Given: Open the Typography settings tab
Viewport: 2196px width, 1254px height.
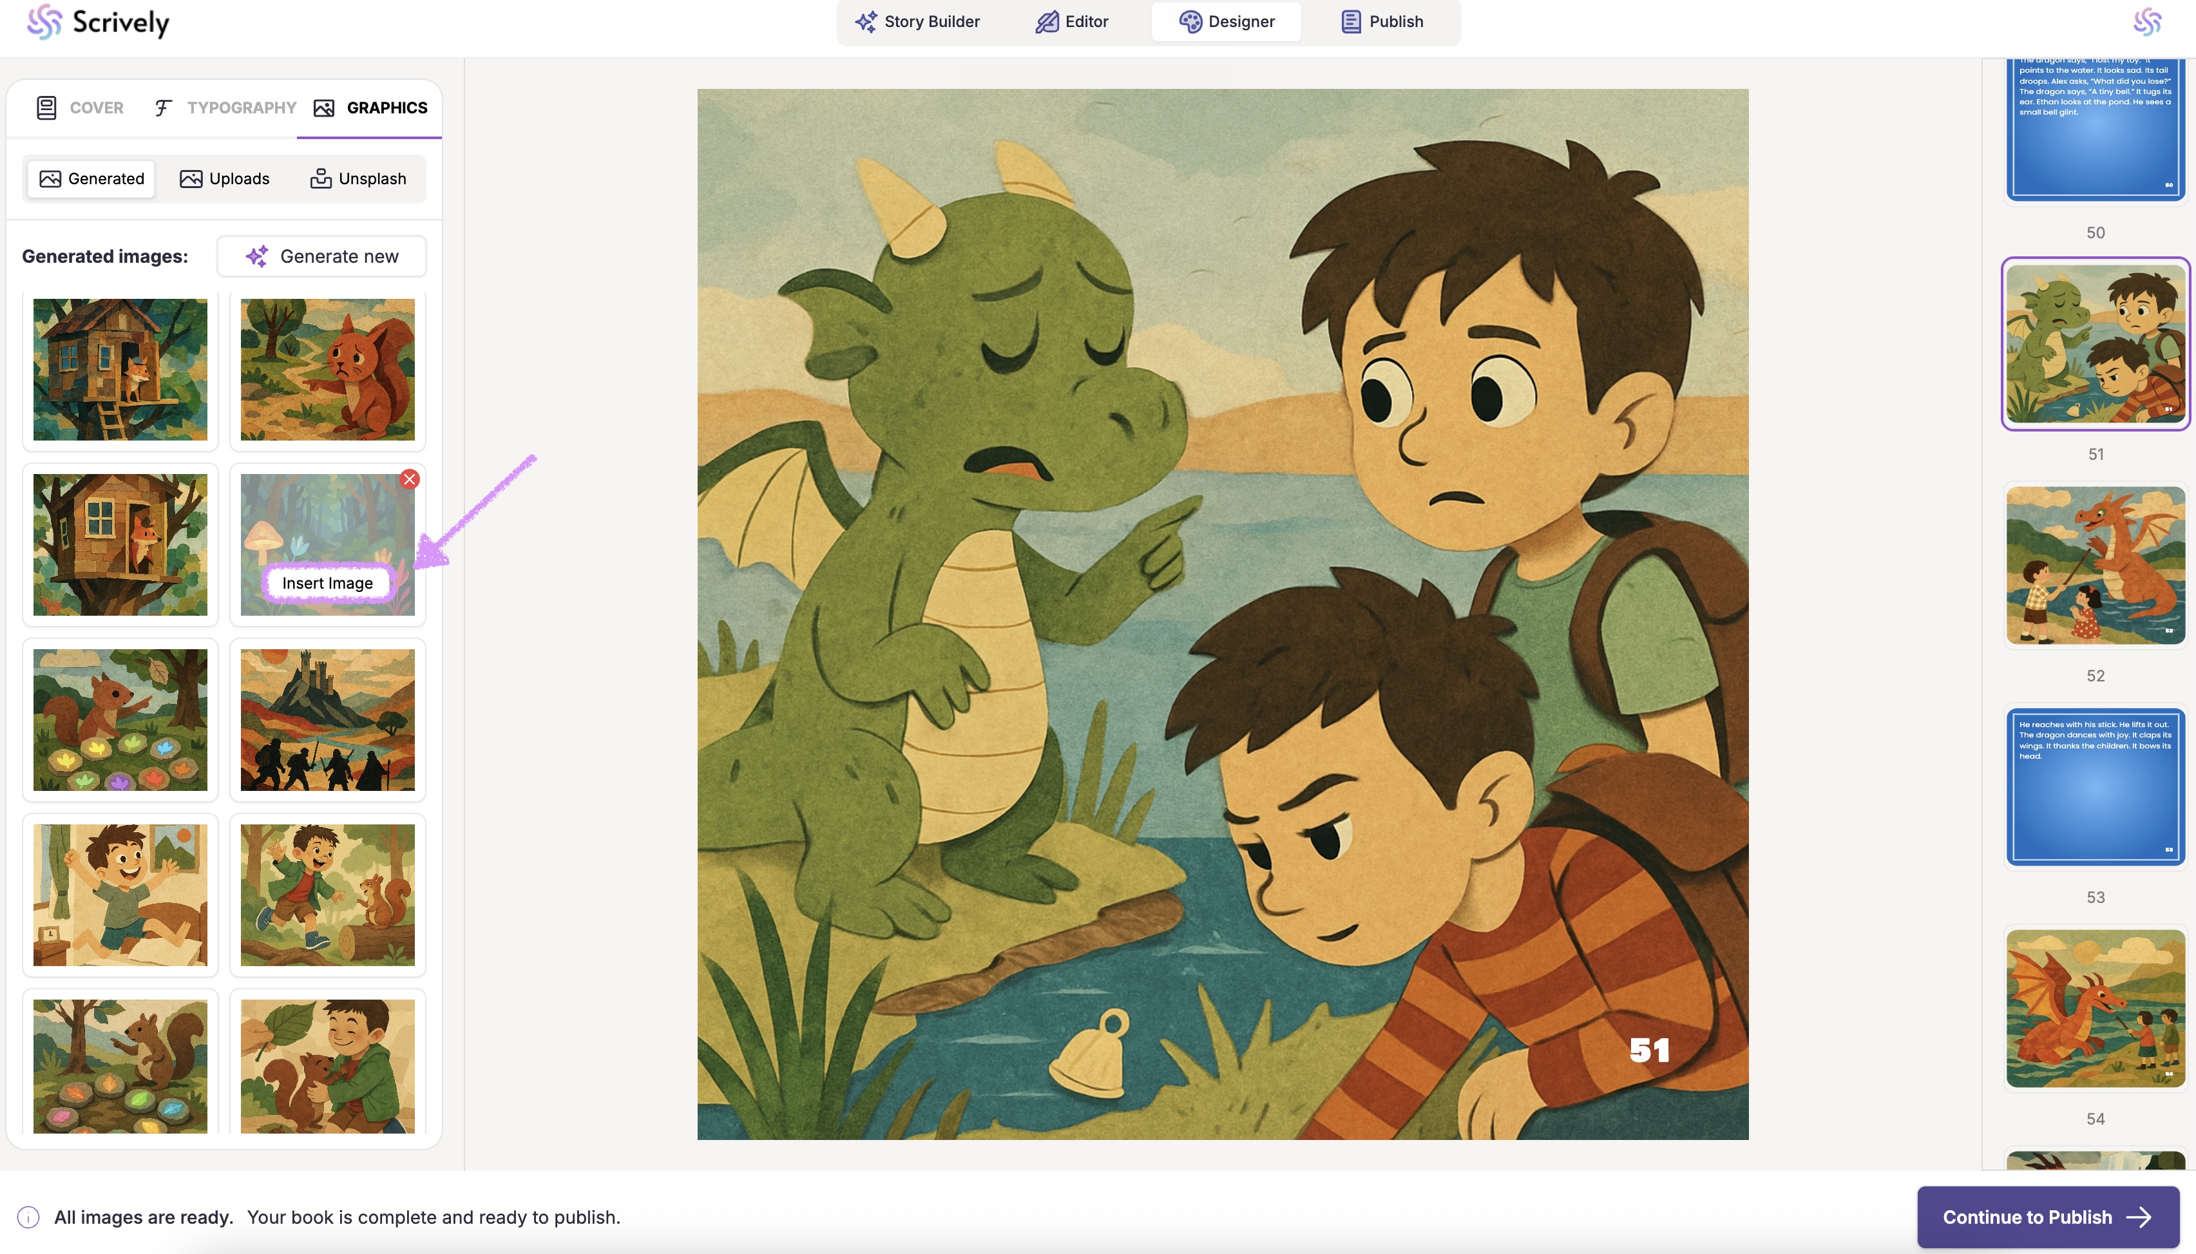Looking at the screenshot, I should pyautogui.click(x=225, y=108).
